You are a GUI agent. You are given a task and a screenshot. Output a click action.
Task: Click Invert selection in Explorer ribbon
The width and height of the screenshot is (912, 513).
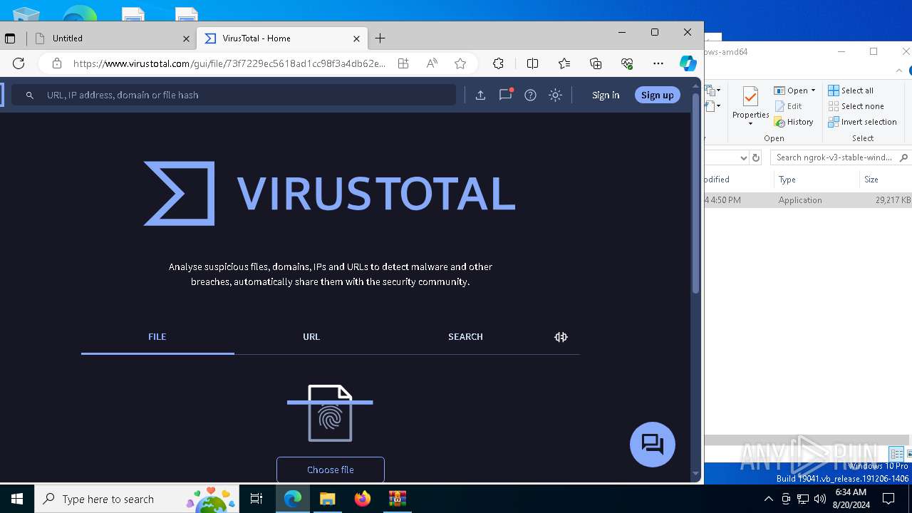[862, 122]
